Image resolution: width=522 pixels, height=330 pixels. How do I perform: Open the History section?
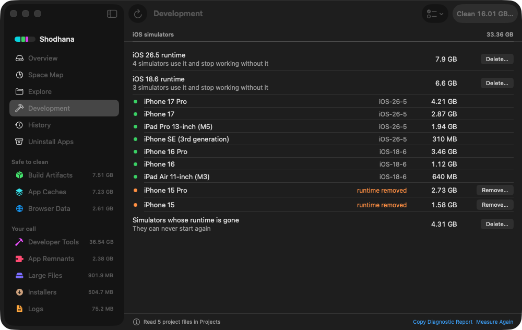pos(64,125)
